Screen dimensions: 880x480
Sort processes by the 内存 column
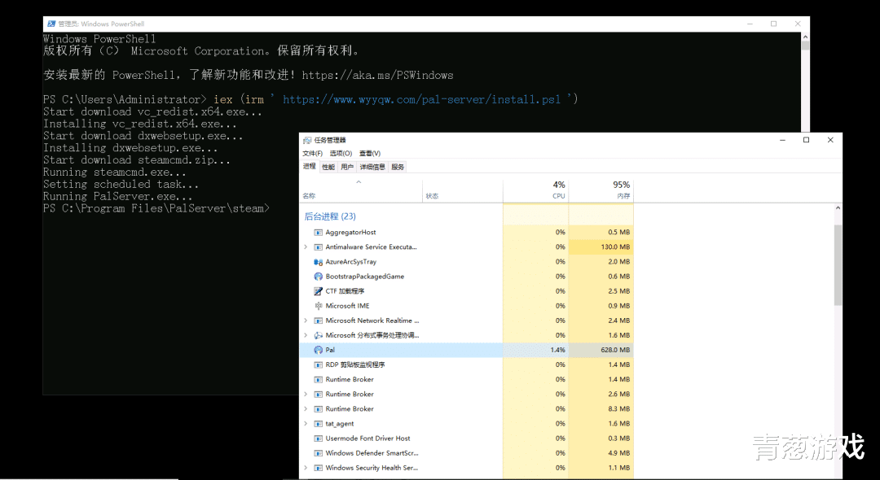tap(601, 190)
